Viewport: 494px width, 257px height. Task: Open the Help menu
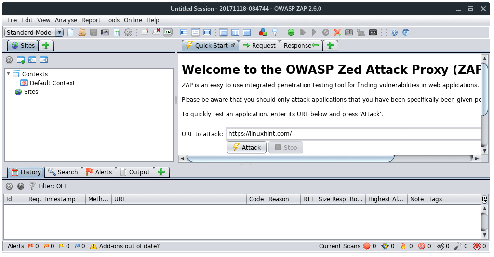pyautogui.click(x=153, y=20)
